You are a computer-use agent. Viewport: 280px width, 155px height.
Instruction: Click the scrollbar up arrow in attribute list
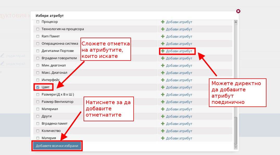tap(236, 22)
